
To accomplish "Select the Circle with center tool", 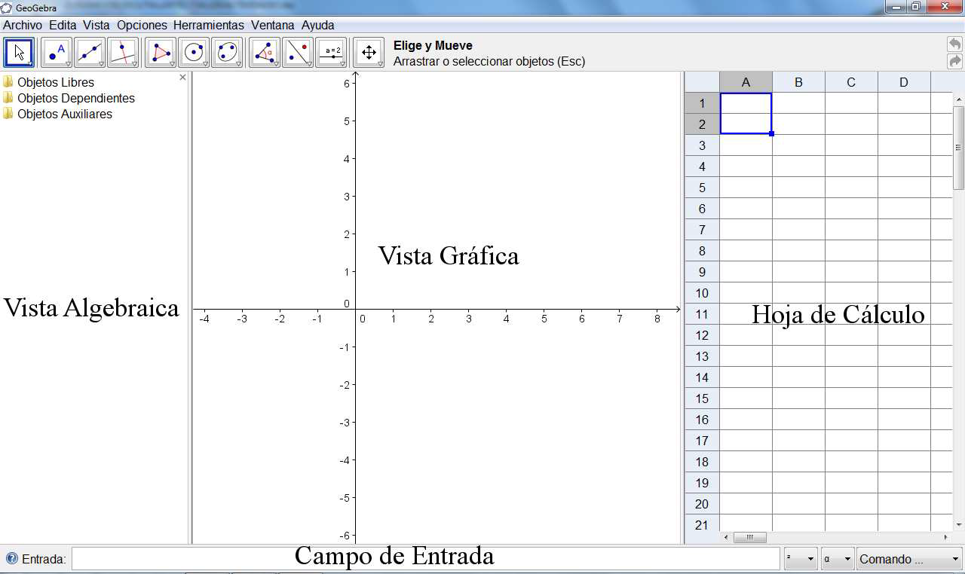I will point(194,53).
